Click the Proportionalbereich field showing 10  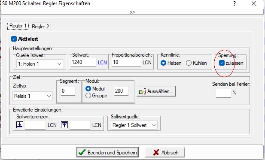[x=126, y=63]
